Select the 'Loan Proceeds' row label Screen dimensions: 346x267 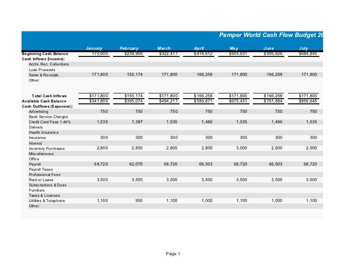pyautogui.click(x=42, y=70)
